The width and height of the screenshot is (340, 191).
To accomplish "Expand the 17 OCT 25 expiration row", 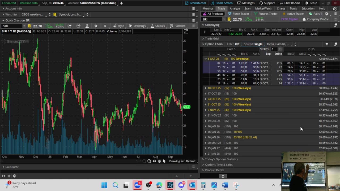I will [x=205, y=94].
